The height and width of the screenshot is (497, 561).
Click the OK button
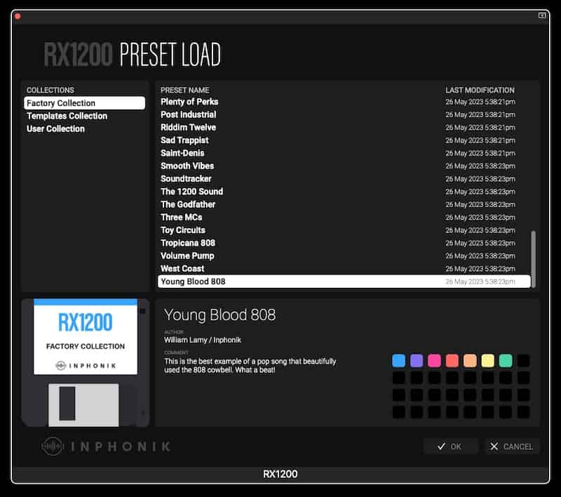click(450, 446)
